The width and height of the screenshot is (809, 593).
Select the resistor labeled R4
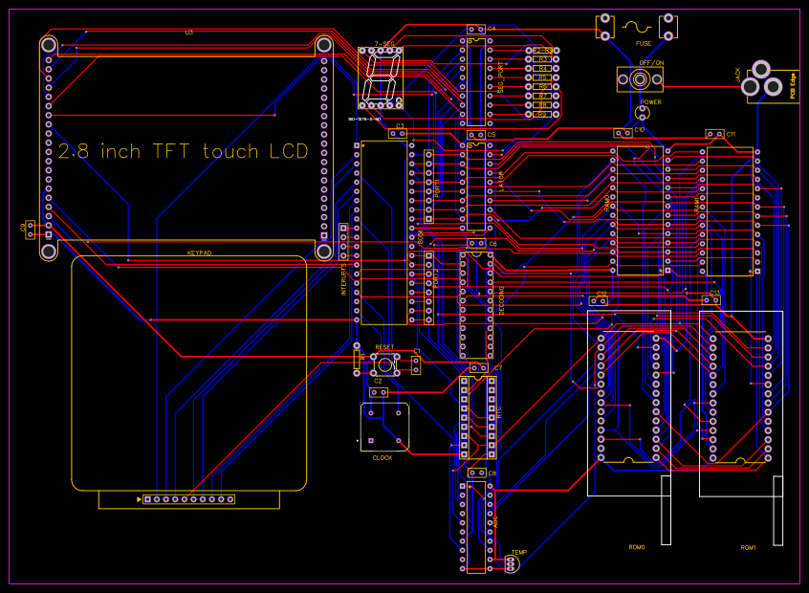tap(543, 68)
